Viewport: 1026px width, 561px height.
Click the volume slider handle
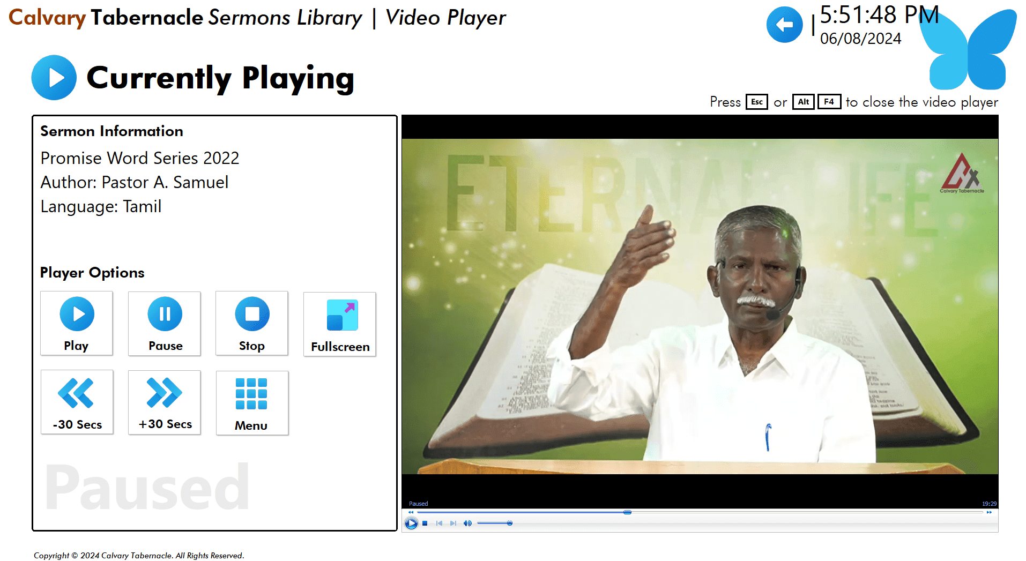click(x=509, y=523)
